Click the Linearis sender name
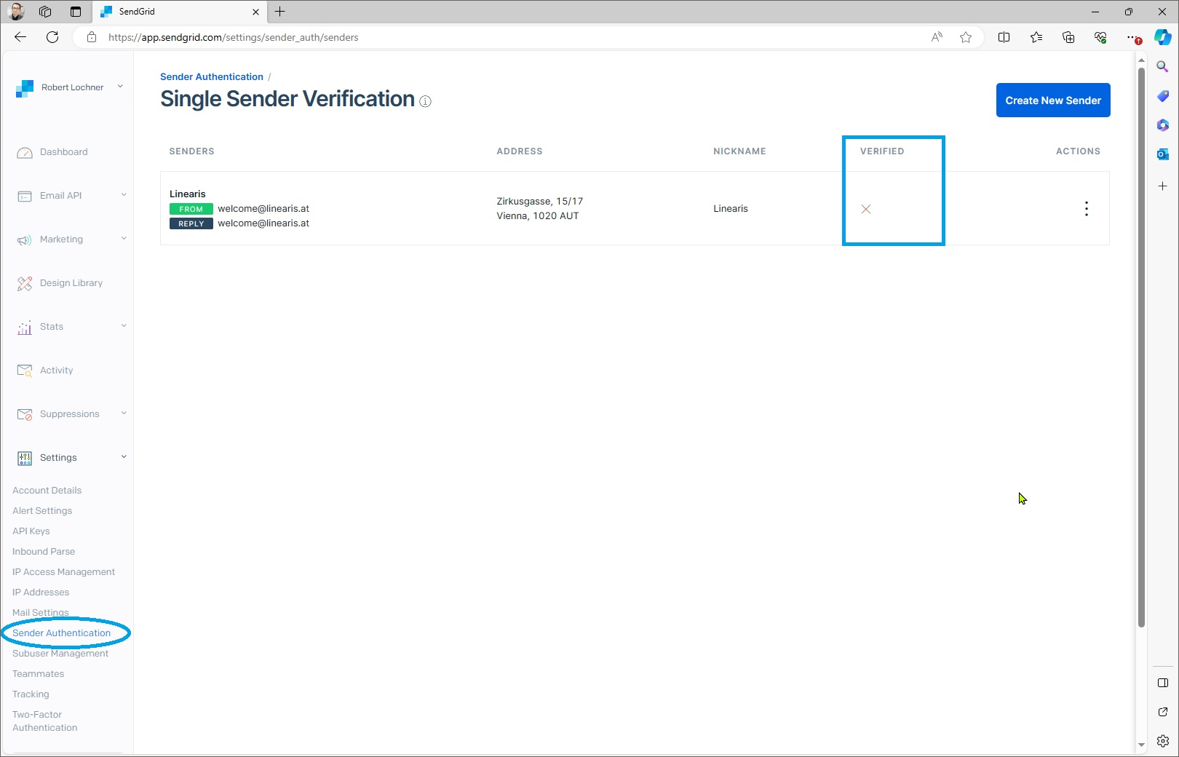The width and height of the screenshot is (1179, 757). pos(188,194)
